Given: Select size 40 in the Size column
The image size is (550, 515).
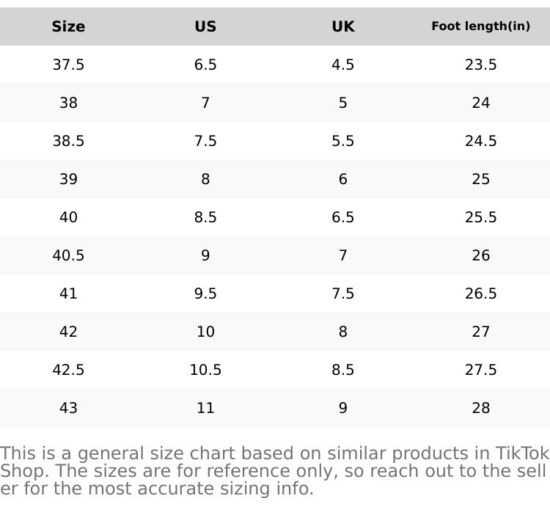Looking at the screenshot, I should [x=68, y=218].
